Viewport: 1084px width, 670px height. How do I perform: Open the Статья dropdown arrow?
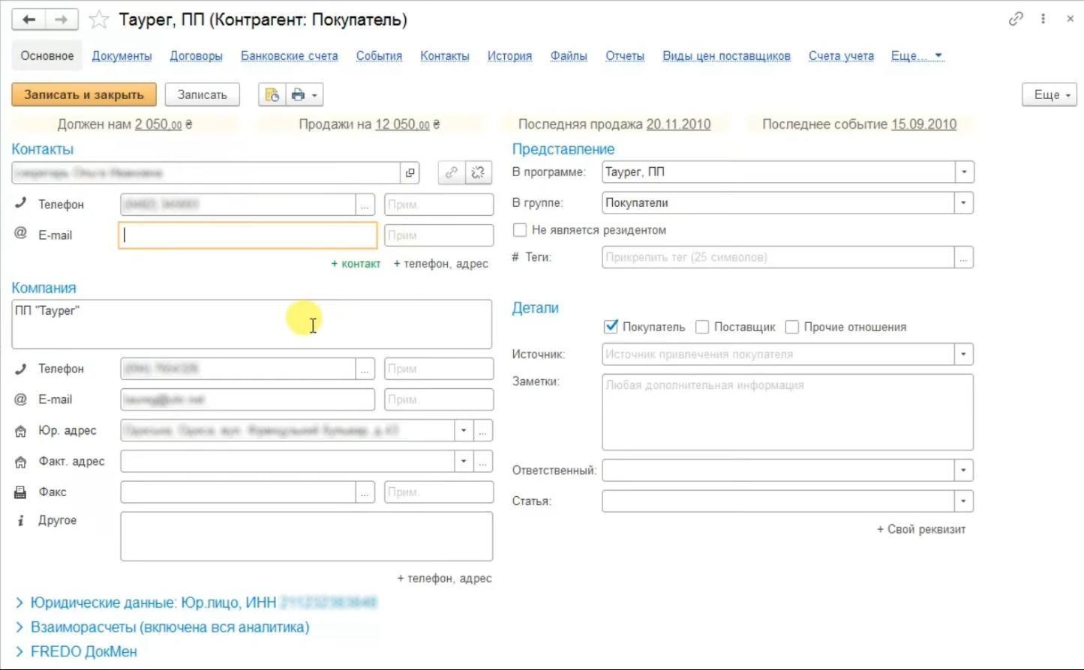(x=964, y=501)
